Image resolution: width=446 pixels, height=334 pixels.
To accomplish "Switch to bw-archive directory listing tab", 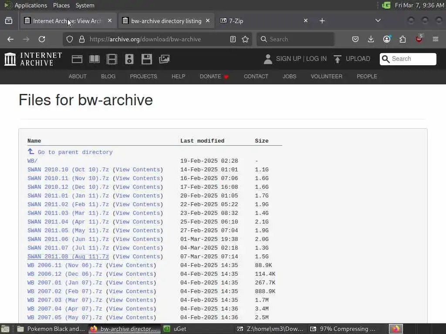I will point(166,21).
